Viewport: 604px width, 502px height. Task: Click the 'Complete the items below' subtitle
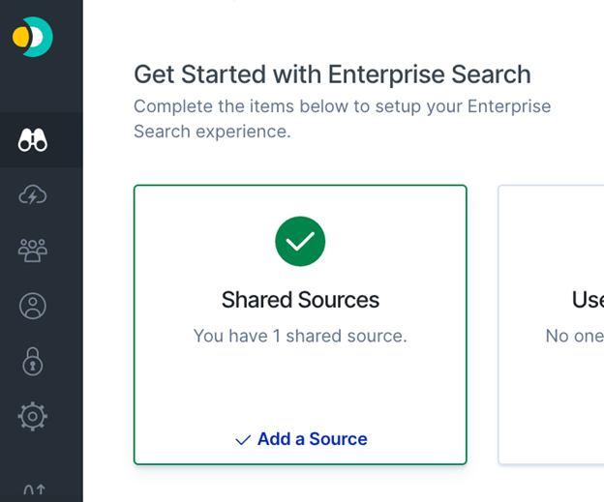click(x=342, y=119)
